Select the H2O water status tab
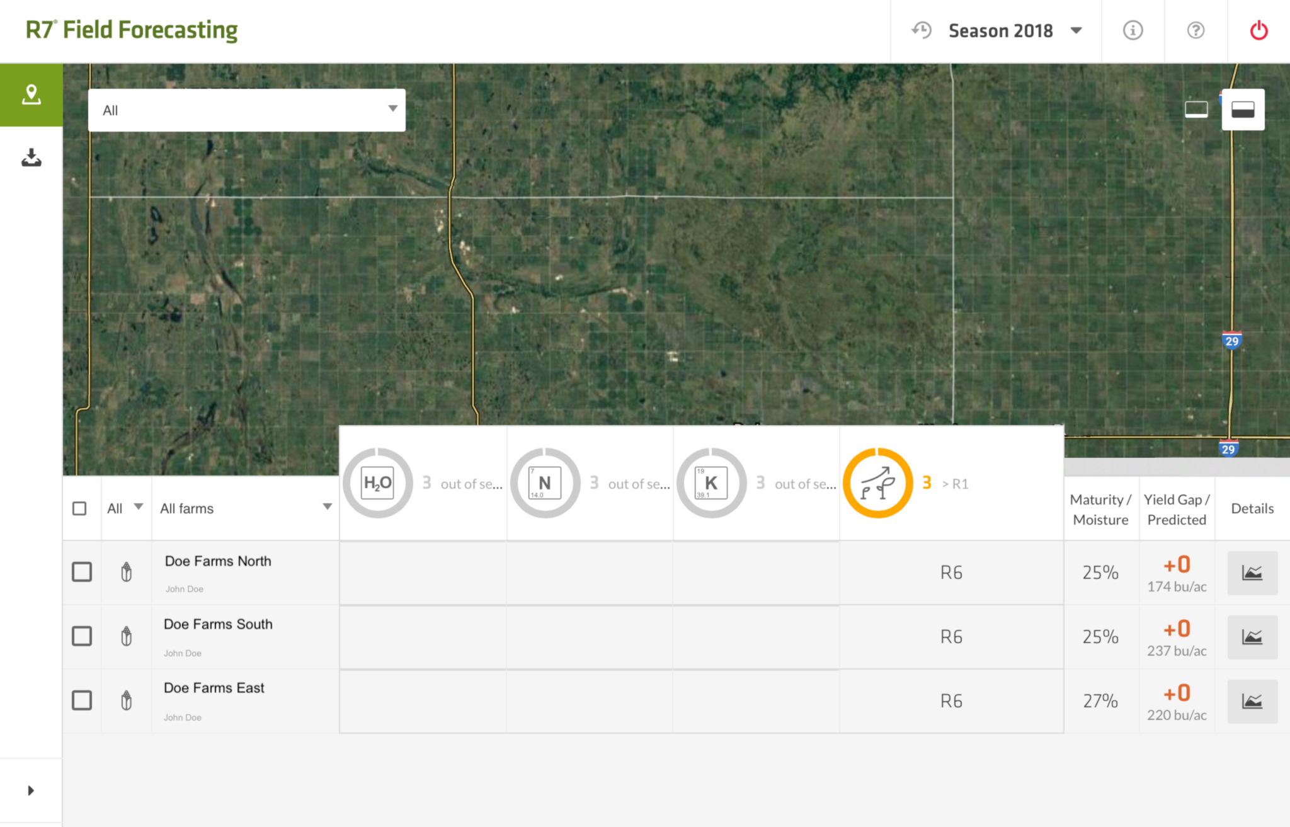Viewport: 1290px width, 827px height. (x=423, y=483)
